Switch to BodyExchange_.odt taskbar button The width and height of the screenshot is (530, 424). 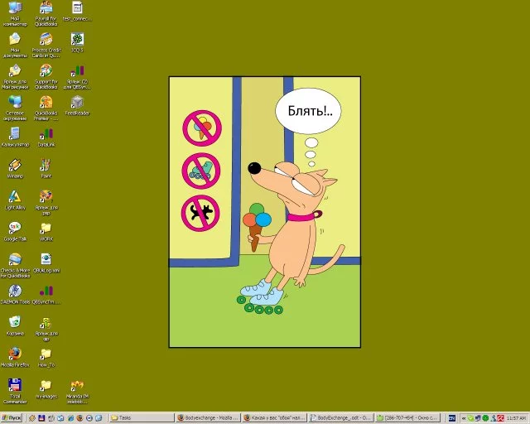click(x=340, y=418)
